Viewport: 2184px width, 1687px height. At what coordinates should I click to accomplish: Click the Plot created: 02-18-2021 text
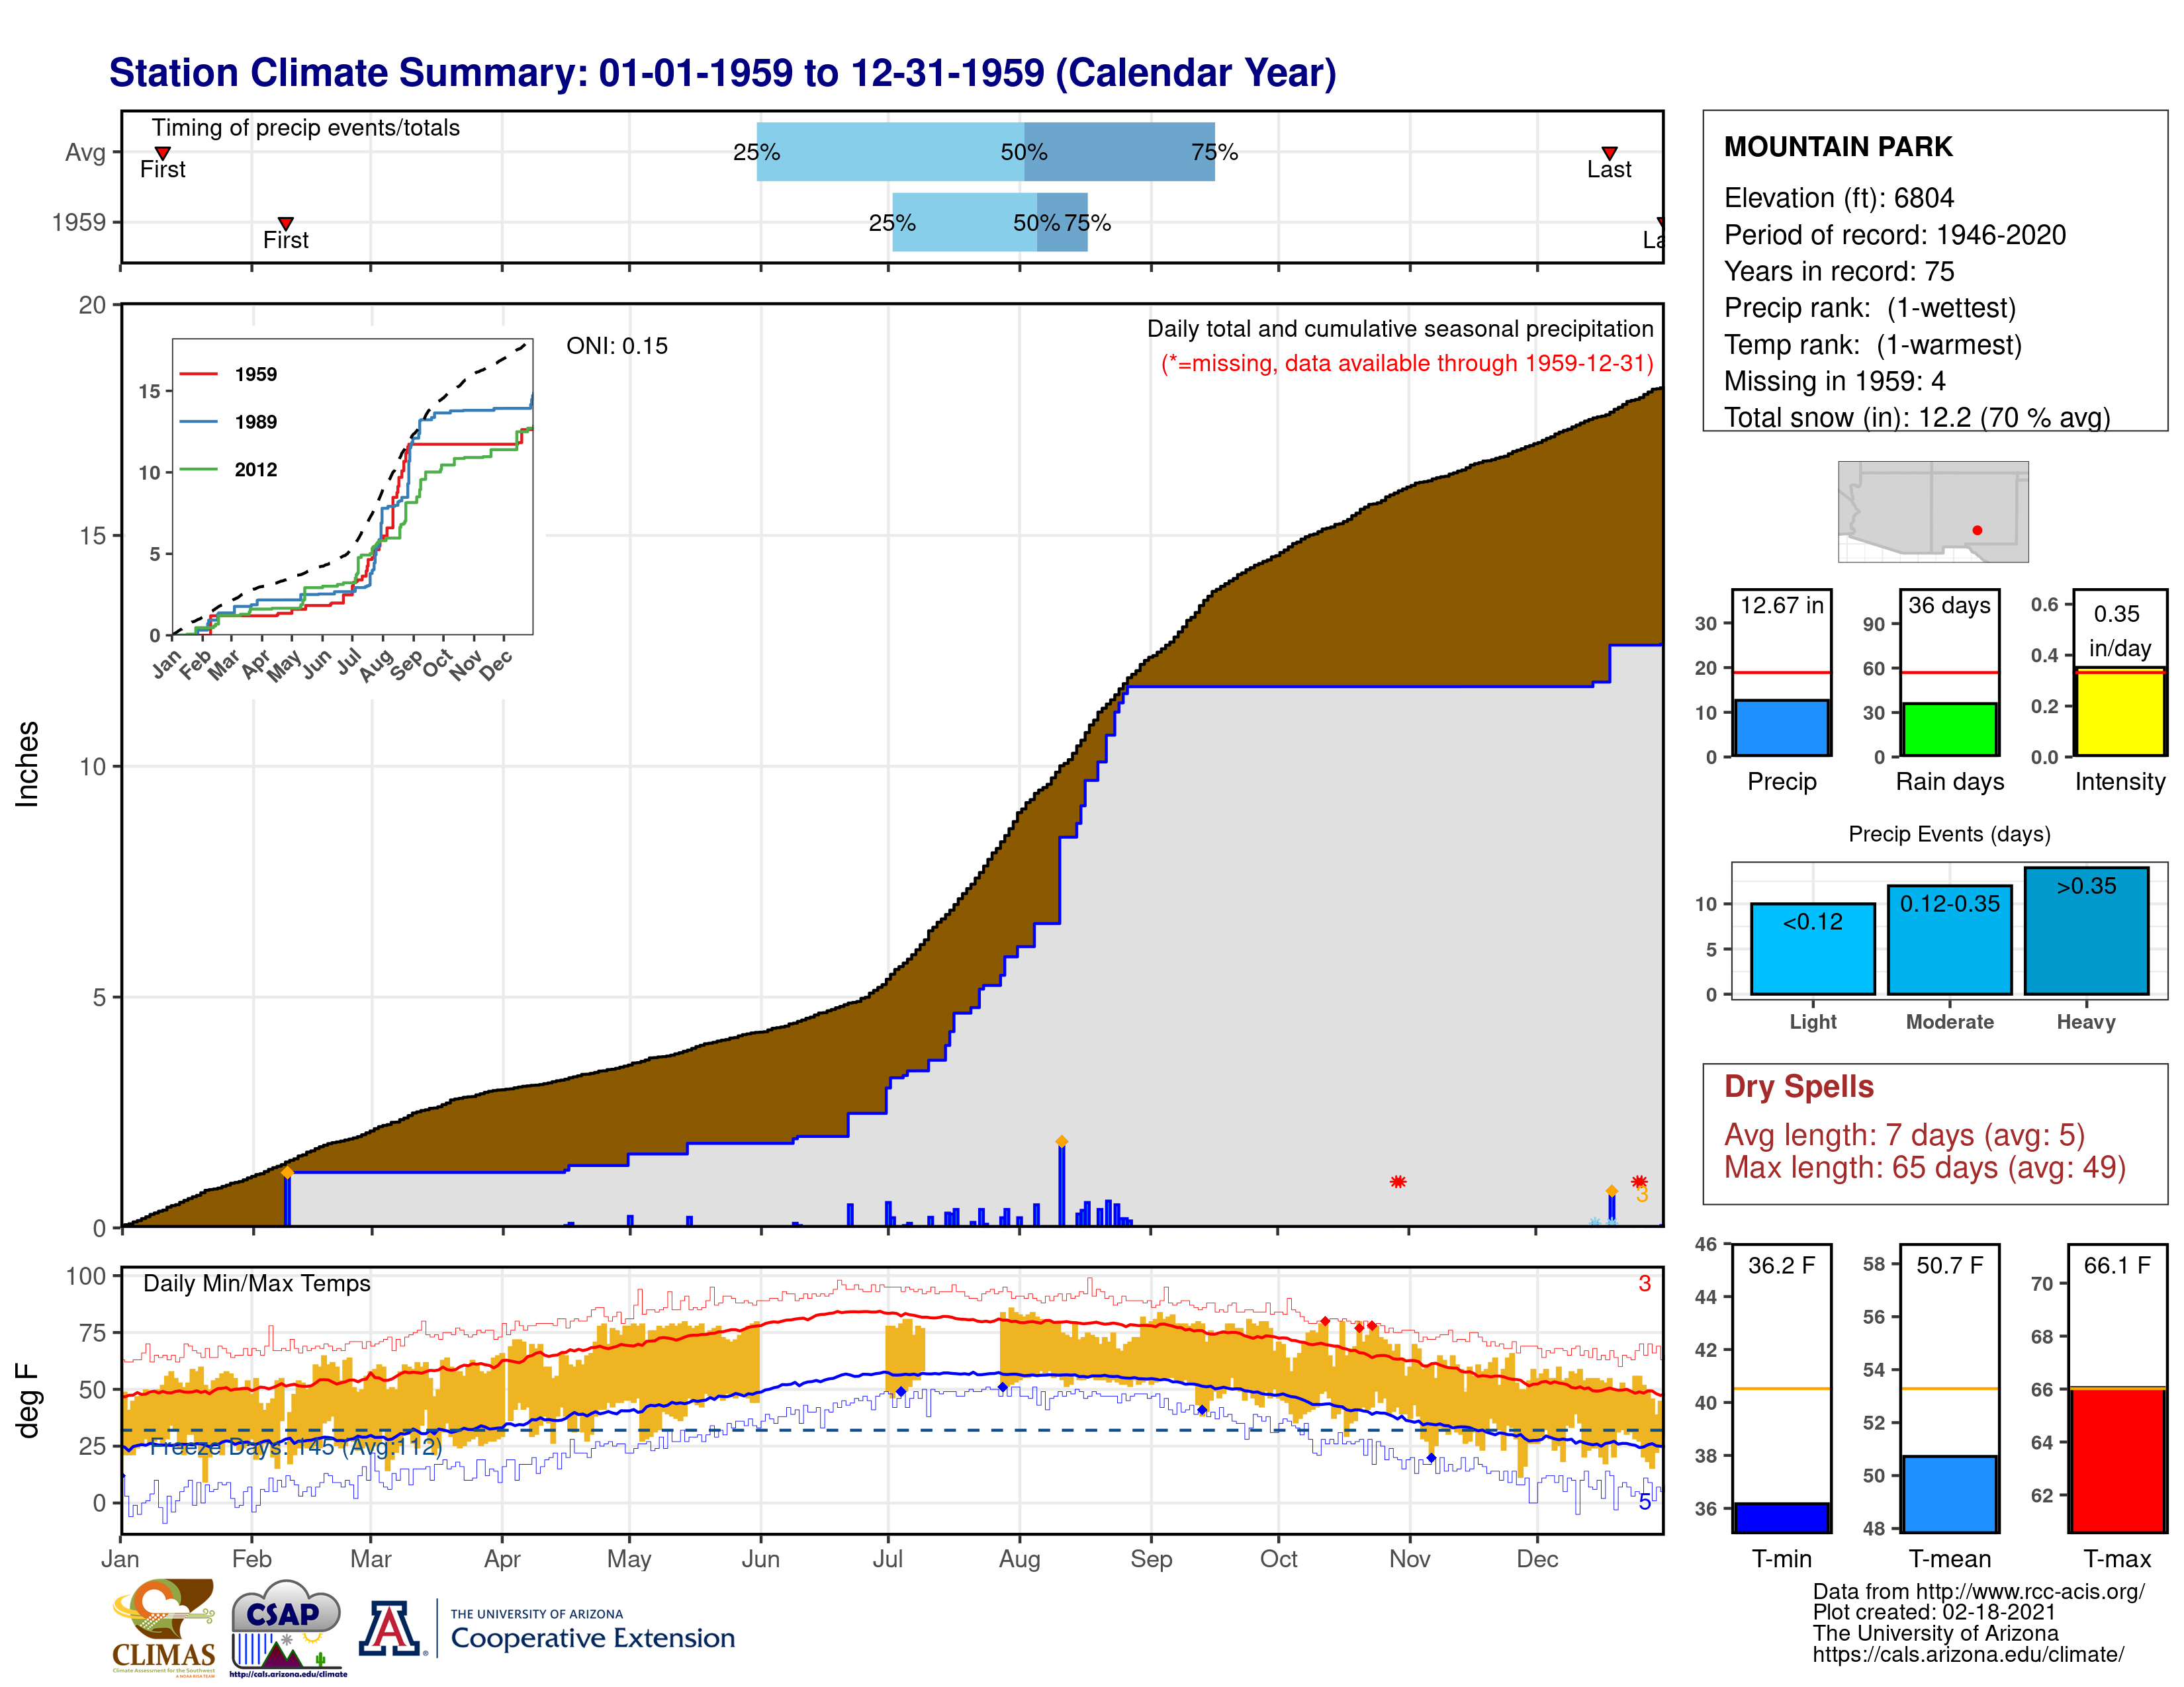(x=1934, y=1612)
